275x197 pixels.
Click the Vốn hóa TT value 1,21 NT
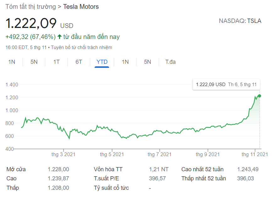(x=159, y=169)
